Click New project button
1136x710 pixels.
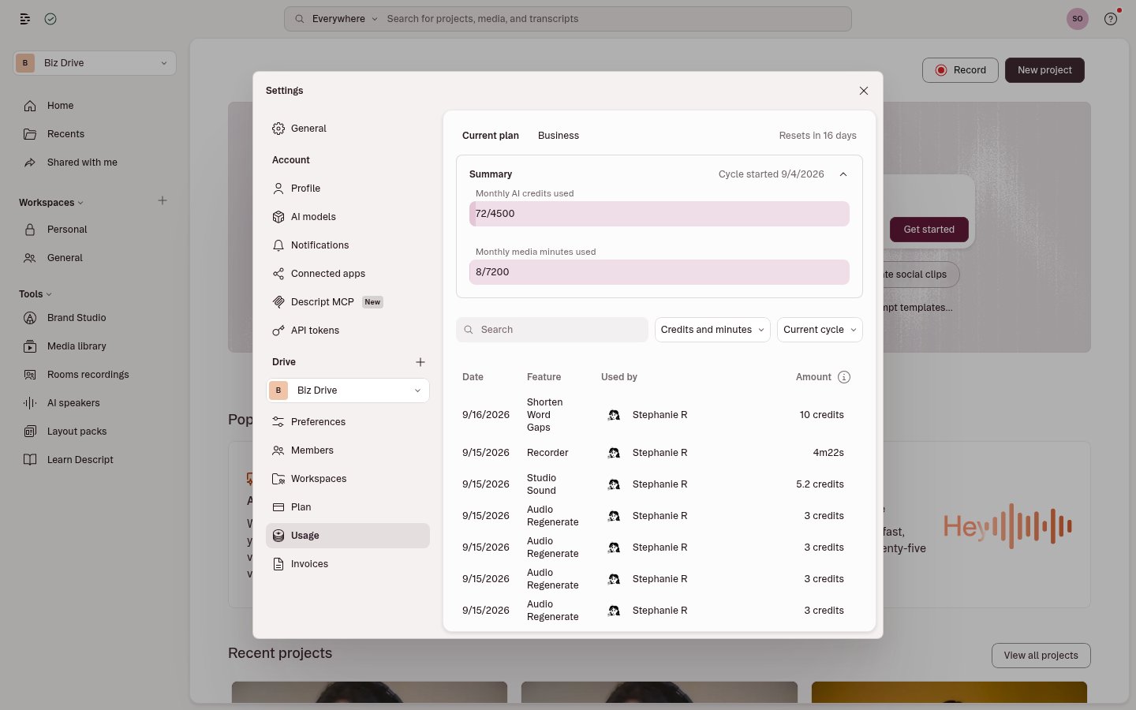[x=1044, y=70]
